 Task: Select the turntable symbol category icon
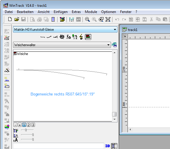coord(62,37)
